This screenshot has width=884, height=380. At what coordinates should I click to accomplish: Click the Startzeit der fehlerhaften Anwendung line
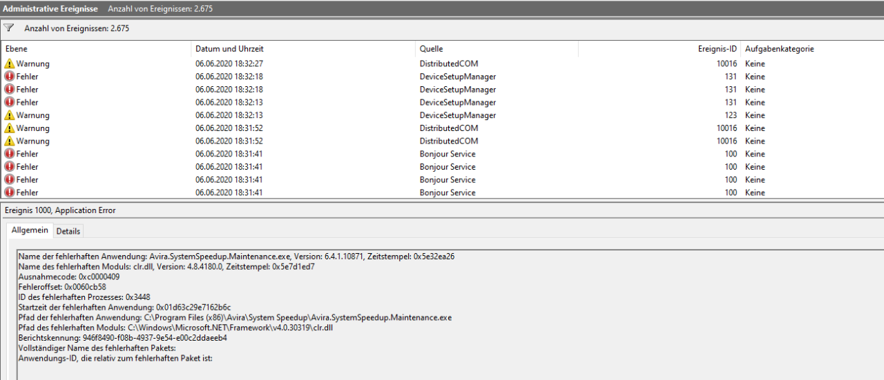coord(124,308)
